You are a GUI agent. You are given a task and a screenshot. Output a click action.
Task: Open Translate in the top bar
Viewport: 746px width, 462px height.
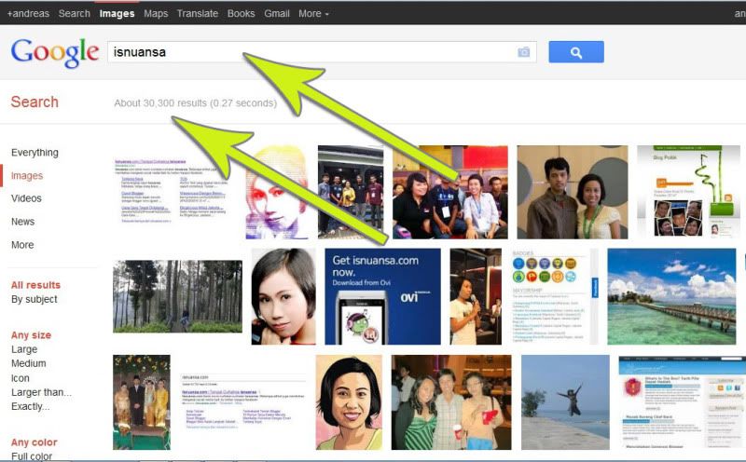[x=198, y=13]
